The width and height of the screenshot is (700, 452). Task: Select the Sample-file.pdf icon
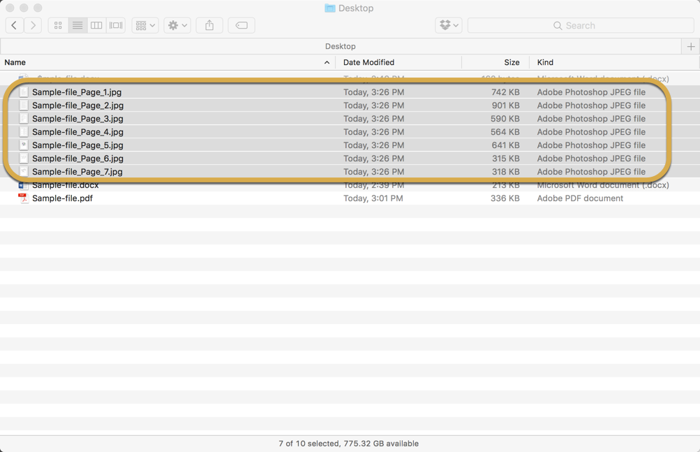[x=23, y=198]
